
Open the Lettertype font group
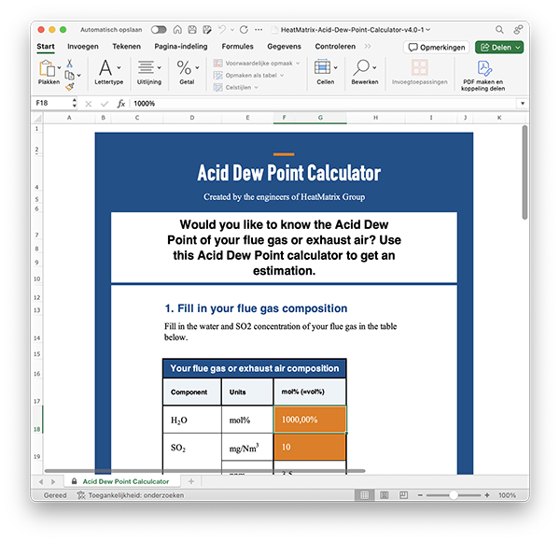point(108,72)
